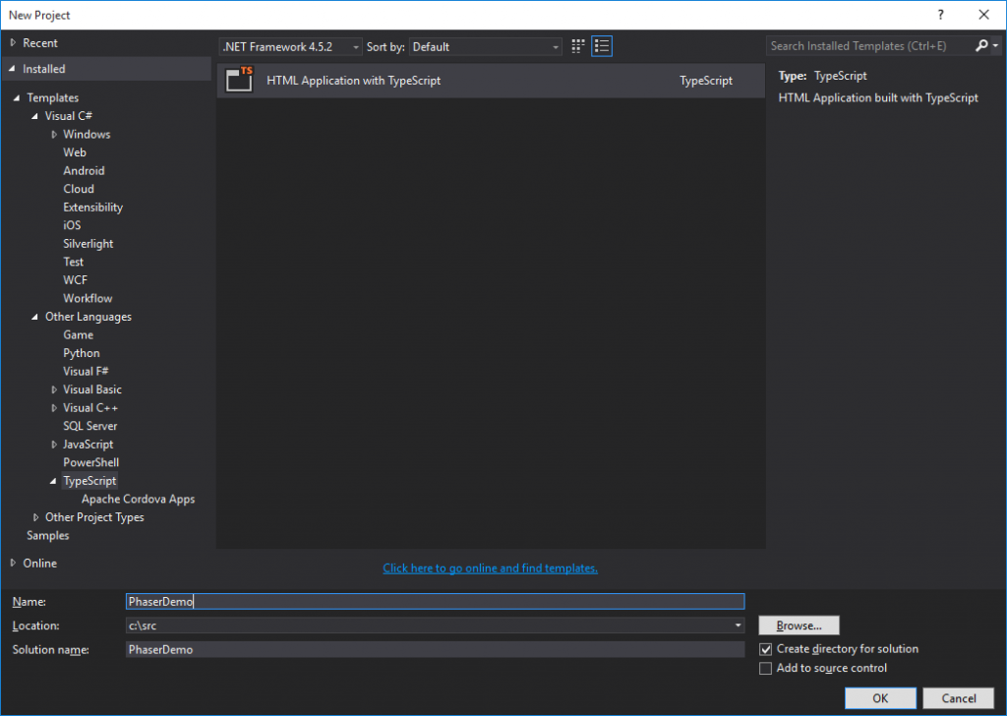Click the Help question mark icon
Viewport: 1007px width, 716px height.
click(x=940, y=15)
